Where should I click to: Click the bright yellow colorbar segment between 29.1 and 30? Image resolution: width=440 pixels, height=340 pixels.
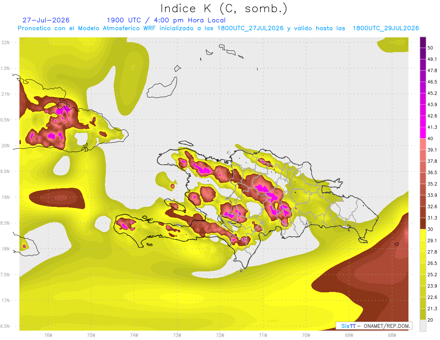click(423, 235)
